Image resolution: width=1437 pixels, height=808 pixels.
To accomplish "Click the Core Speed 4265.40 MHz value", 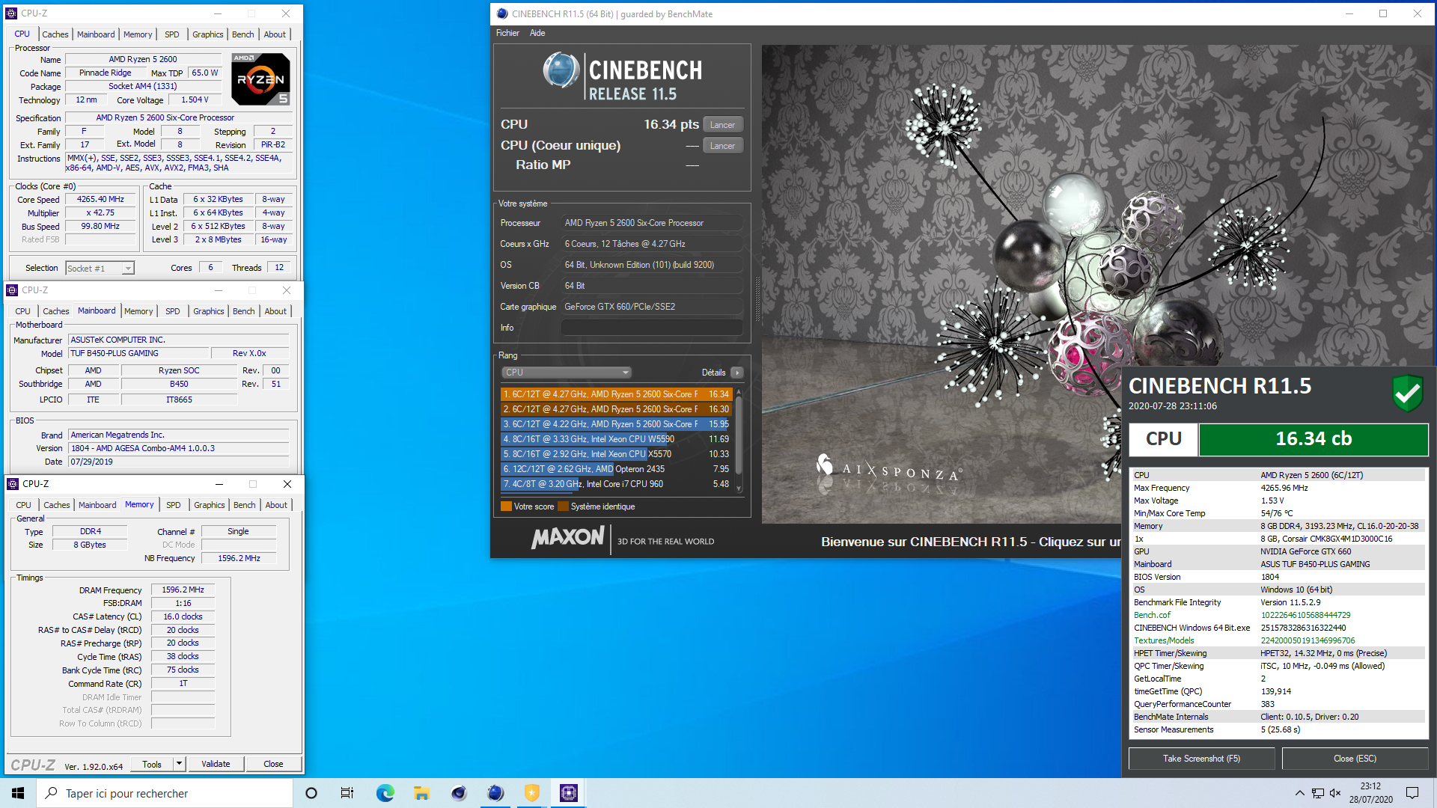I will (100, 199).
